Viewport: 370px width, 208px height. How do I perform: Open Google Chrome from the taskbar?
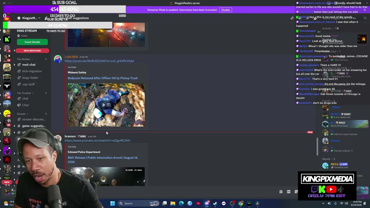click(240, 203)
